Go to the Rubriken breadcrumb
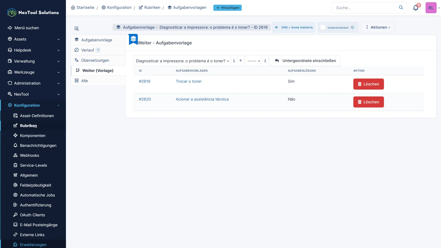441x248 pixels. (149, 7)
